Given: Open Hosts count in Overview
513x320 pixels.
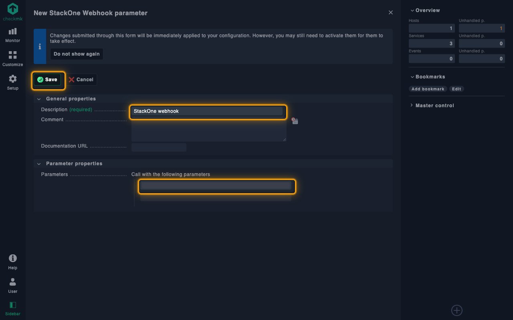Looking at the screenshot, I should (432, 28).
